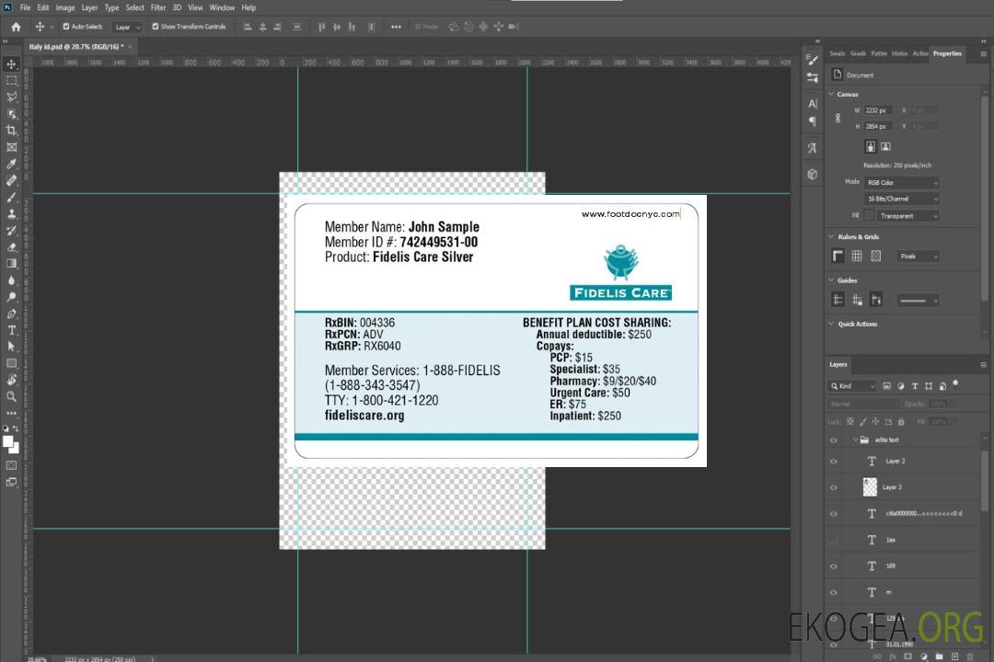Open the File menu
Viewport: 994px width, 662px height.
(26, 7)
